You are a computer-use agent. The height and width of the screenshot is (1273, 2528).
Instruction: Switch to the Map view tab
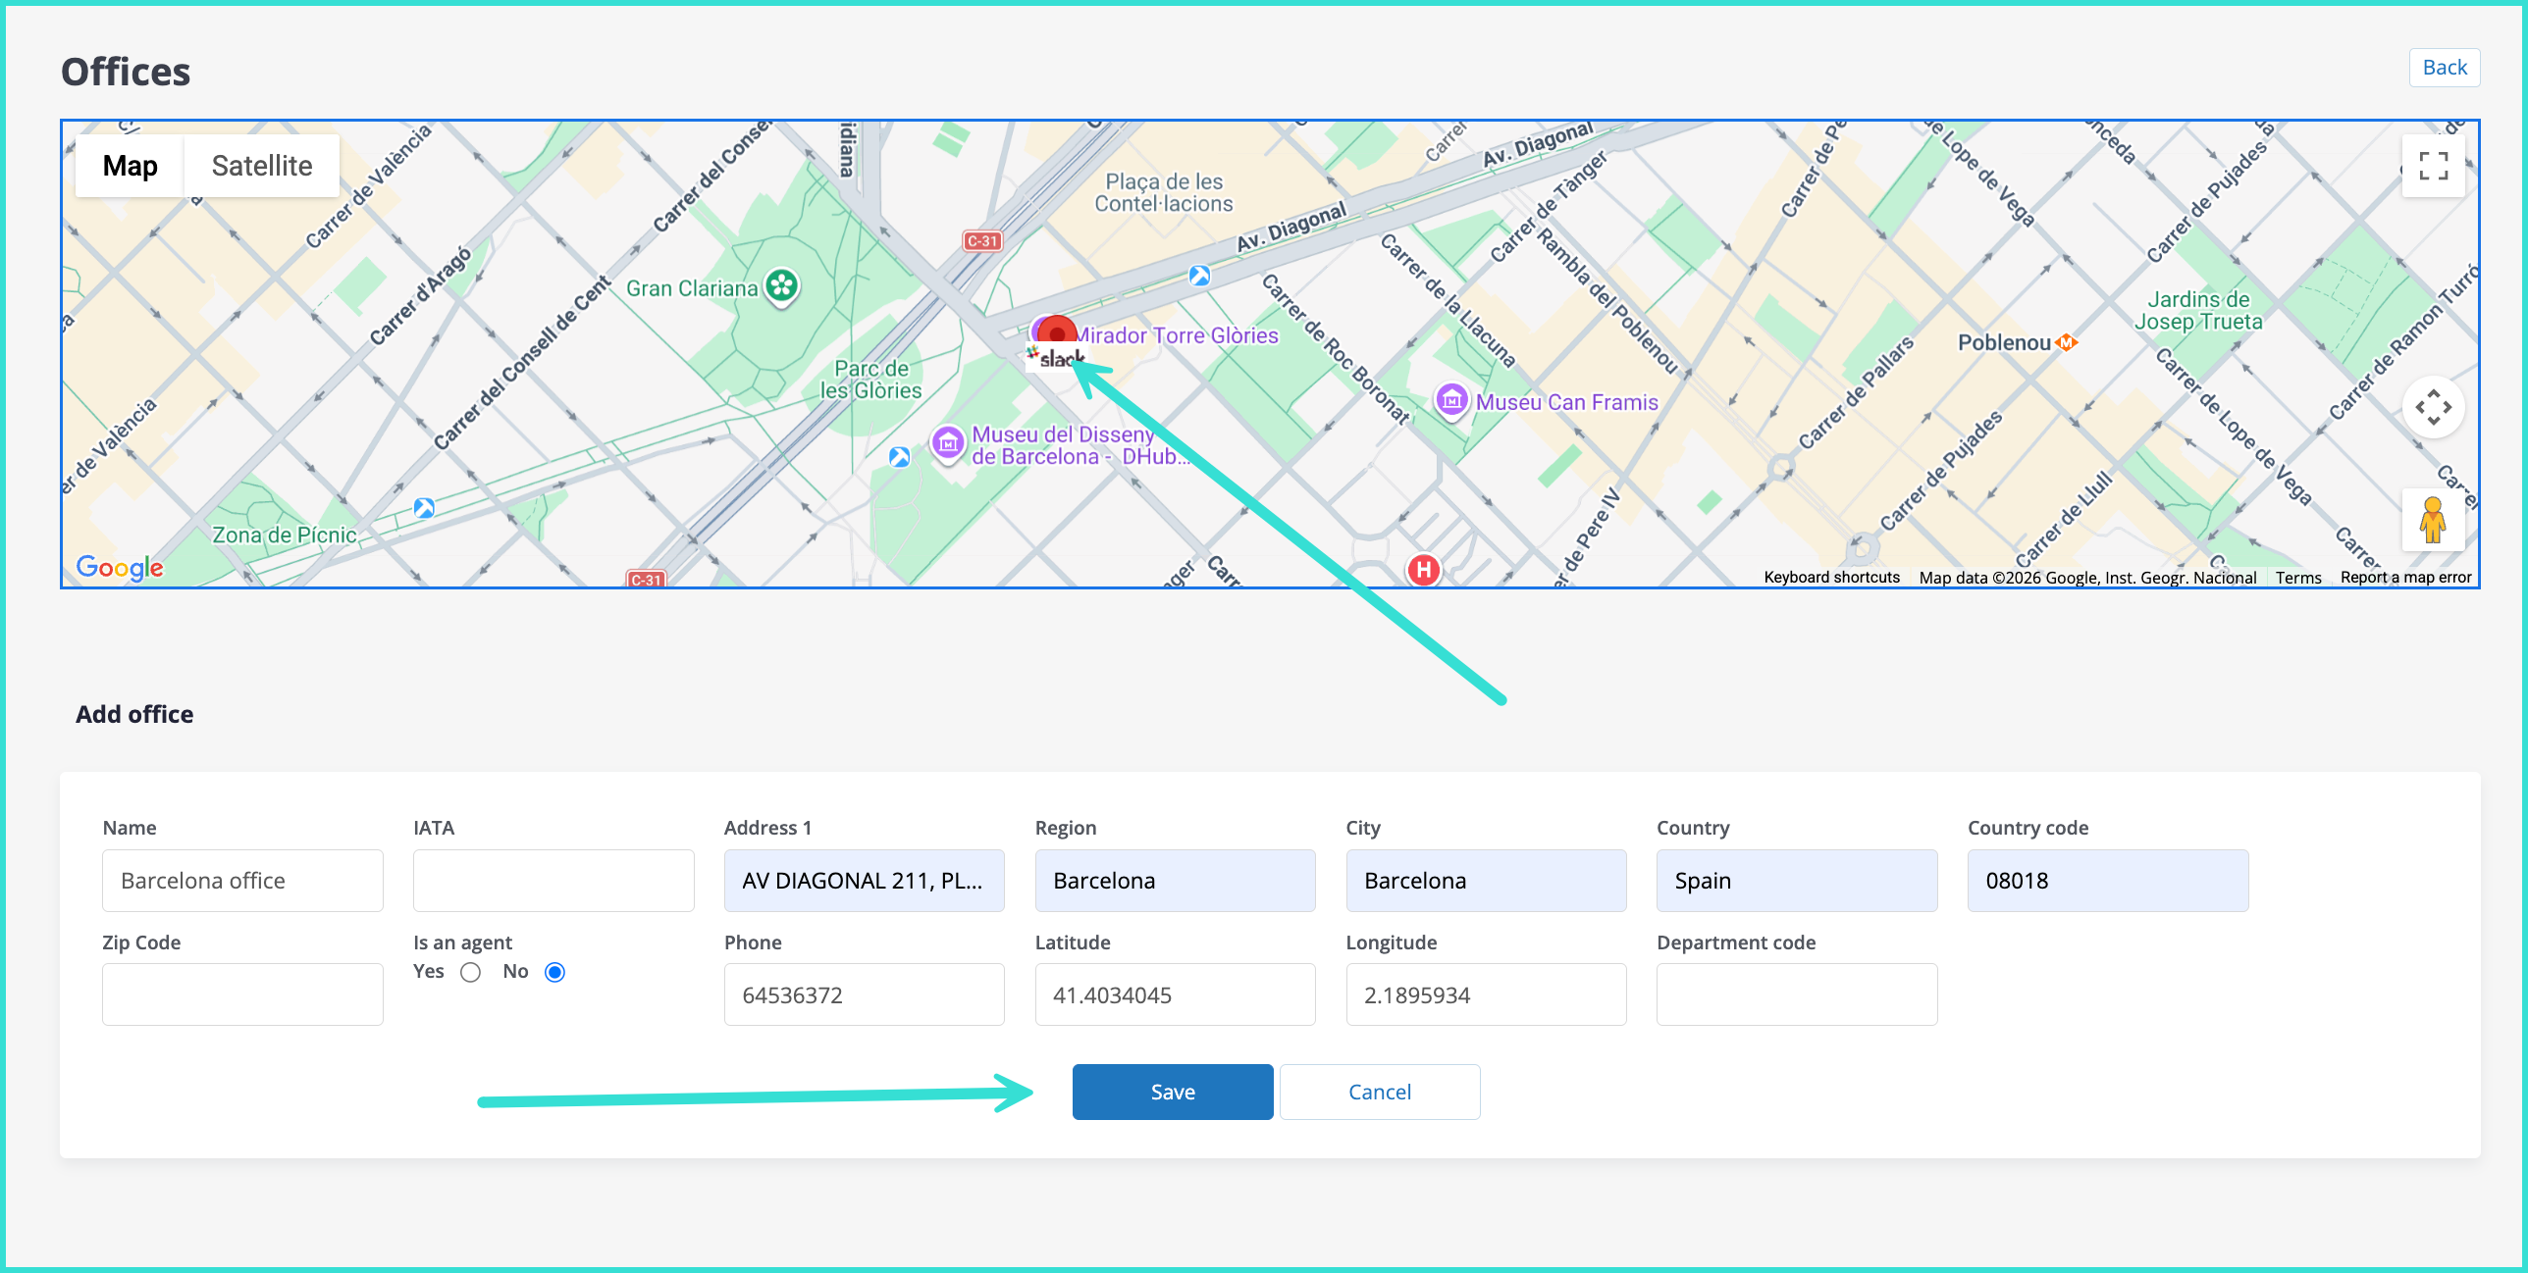131,166
